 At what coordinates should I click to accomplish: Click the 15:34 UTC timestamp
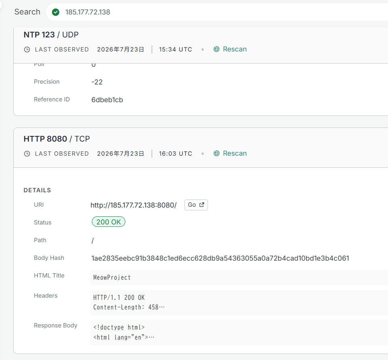[x=175, y=49]
